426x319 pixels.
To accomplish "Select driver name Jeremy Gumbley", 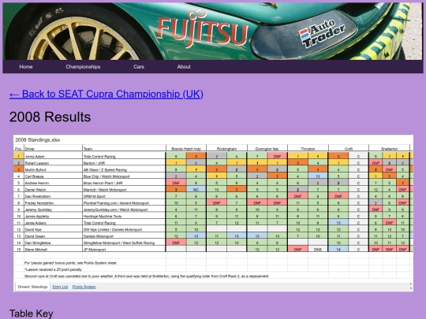I will [39, 210].
